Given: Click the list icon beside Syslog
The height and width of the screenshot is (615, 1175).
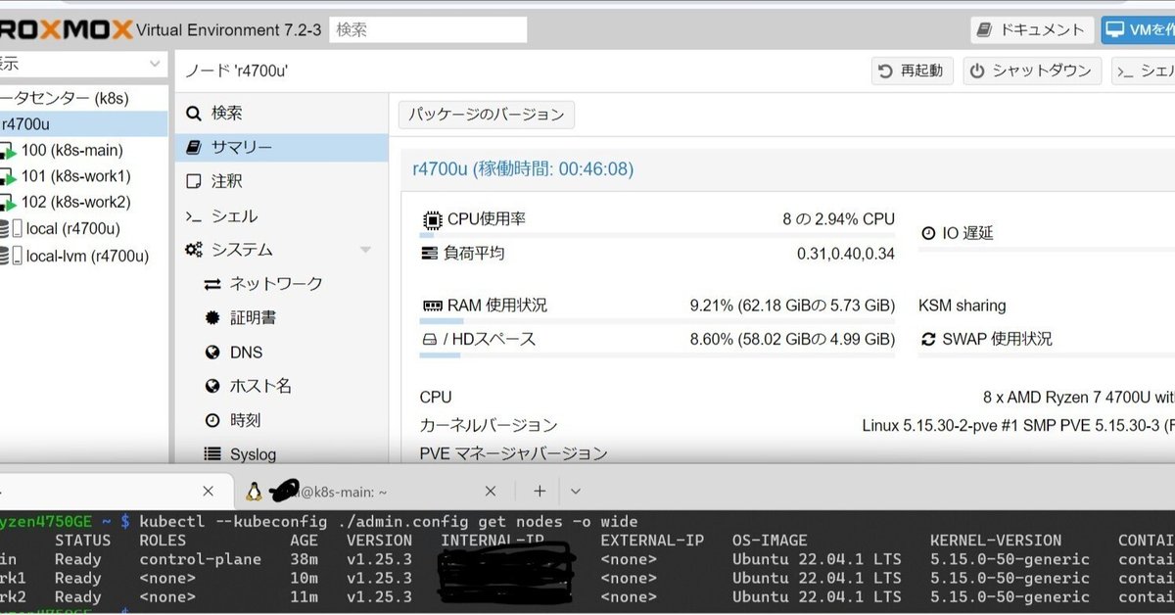Looking at the screenshot, I should [x=212, y=454].
